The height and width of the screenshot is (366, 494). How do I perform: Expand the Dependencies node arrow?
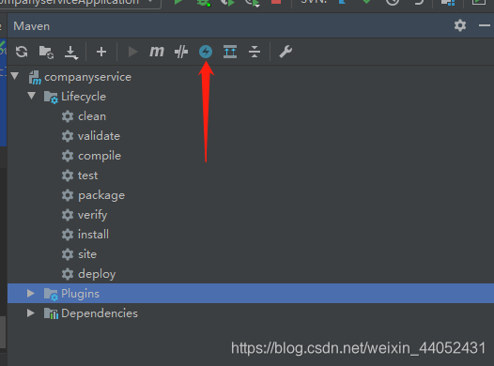pos(31,313)
